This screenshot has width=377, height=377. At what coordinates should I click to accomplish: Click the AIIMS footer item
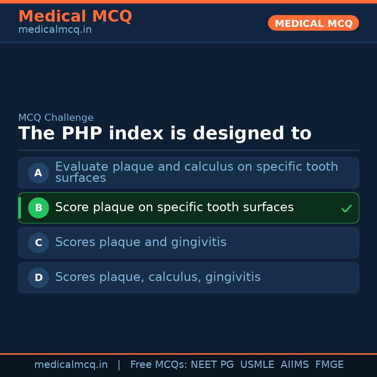pyautogui.click(x=295, y=365)
